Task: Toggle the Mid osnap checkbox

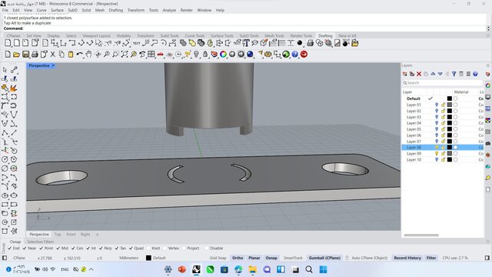Action: click(58, 248)
